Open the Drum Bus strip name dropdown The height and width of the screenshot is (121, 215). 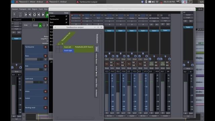pos(165,18)
